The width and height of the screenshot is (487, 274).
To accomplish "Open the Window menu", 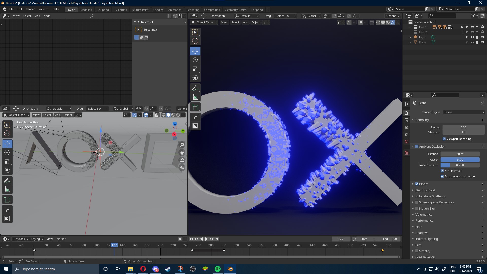I will pos(43,9).
